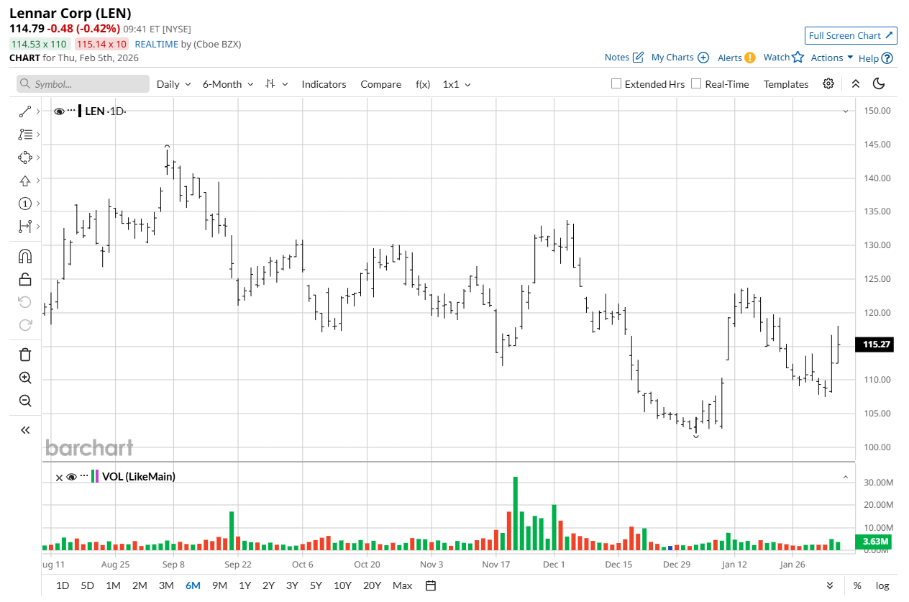Toggle percent scale button

pyautogui.click(x=857, y=585)
